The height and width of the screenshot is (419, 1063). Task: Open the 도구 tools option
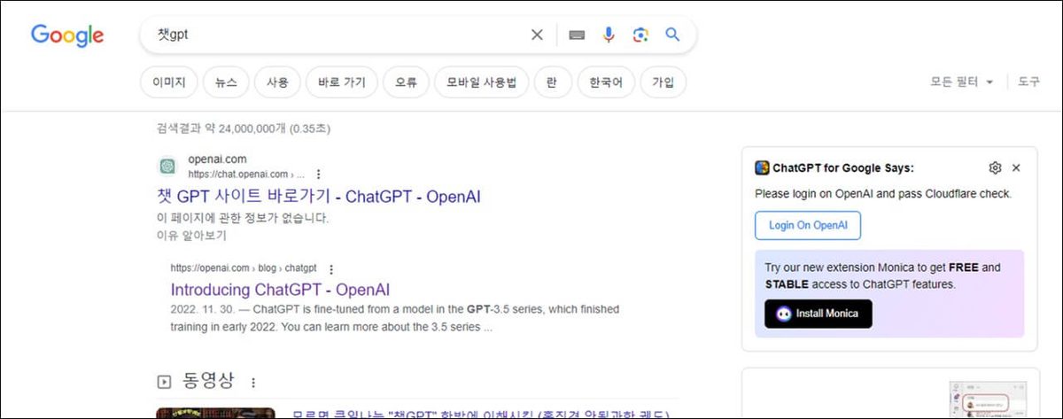[x=1028, y=81]
